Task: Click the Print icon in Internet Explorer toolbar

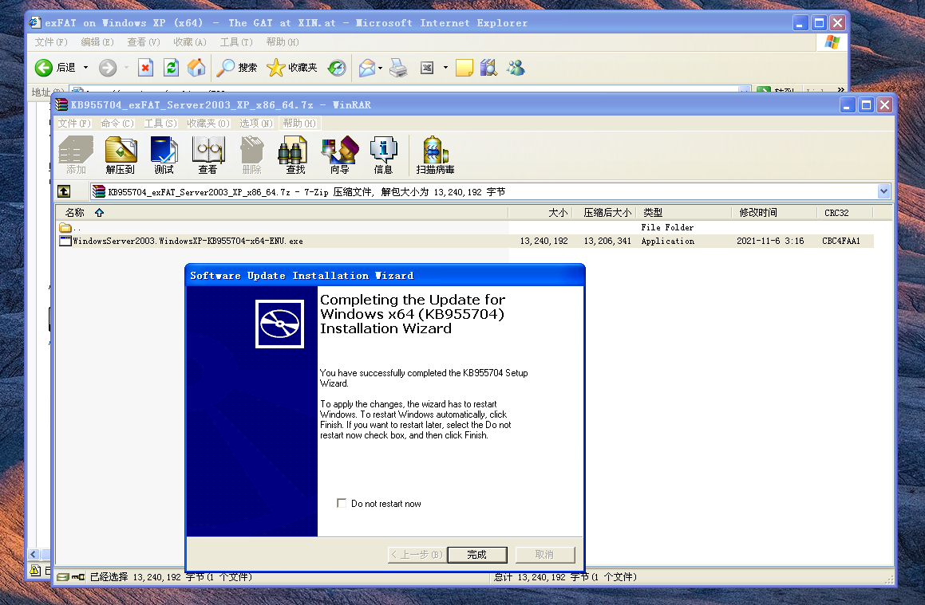Action: point(399,68)
